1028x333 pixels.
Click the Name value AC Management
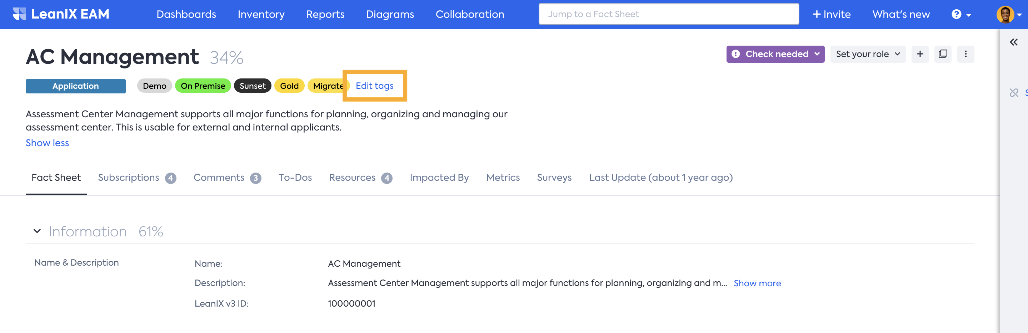[x=364, y=264]
